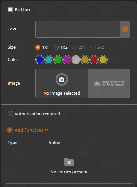137x187 pixels.
Task: Pick the red color swatch
Action: tap(94, 60)
